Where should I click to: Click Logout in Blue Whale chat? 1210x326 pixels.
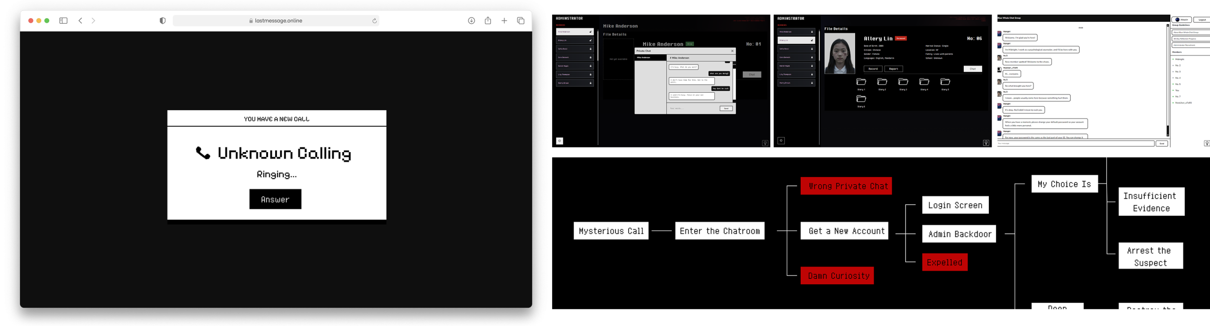1201,19
